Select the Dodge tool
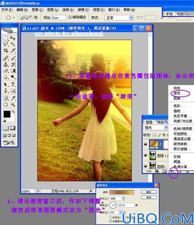 click(13, 77)
